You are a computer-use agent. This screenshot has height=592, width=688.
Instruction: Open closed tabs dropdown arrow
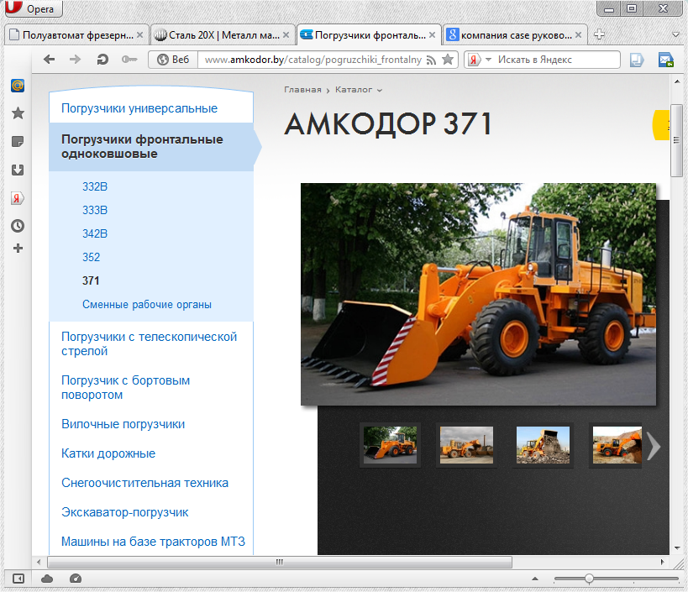click(675, 34)
